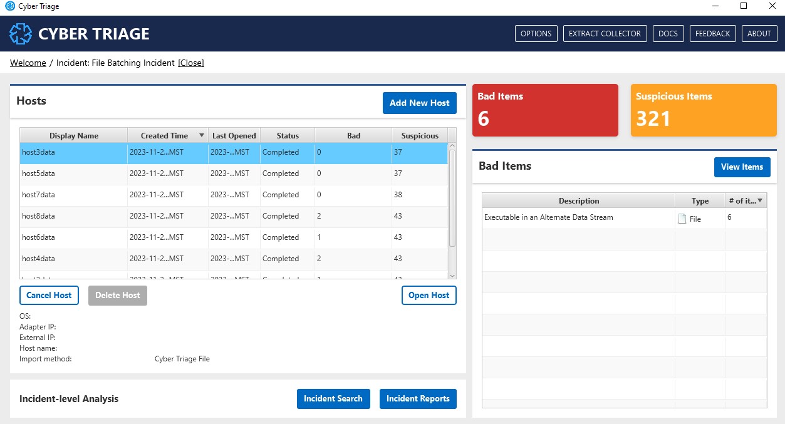Viewport: 785px width, 424px height.
Task: Click EXTRACT COLLECTOR in the header
Action: pyautogui.click(x=605, y=34)
